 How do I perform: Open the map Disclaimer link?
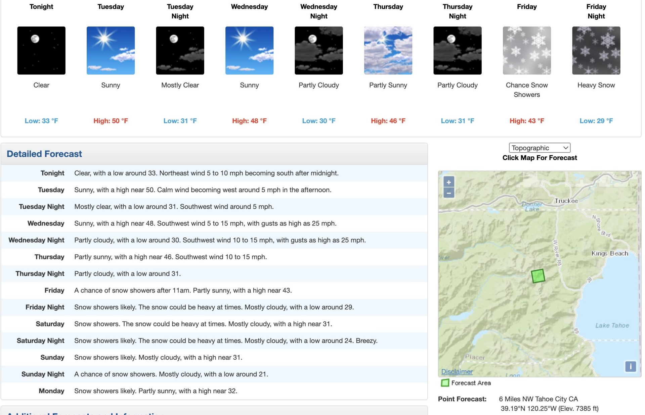pyautogui.click(x=457, y=371)
